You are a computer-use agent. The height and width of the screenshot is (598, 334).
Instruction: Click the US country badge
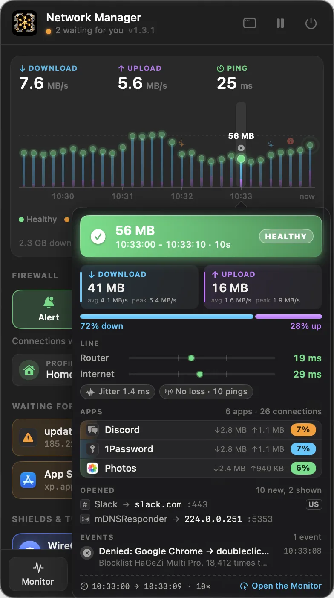tap(314, 504)
